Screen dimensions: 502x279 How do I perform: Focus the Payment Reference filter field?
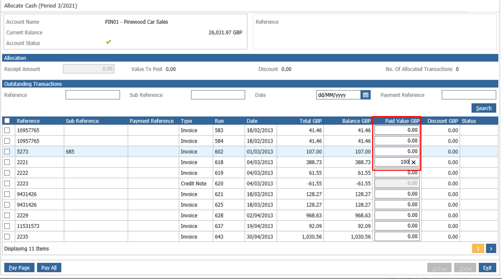click(469, 95)
